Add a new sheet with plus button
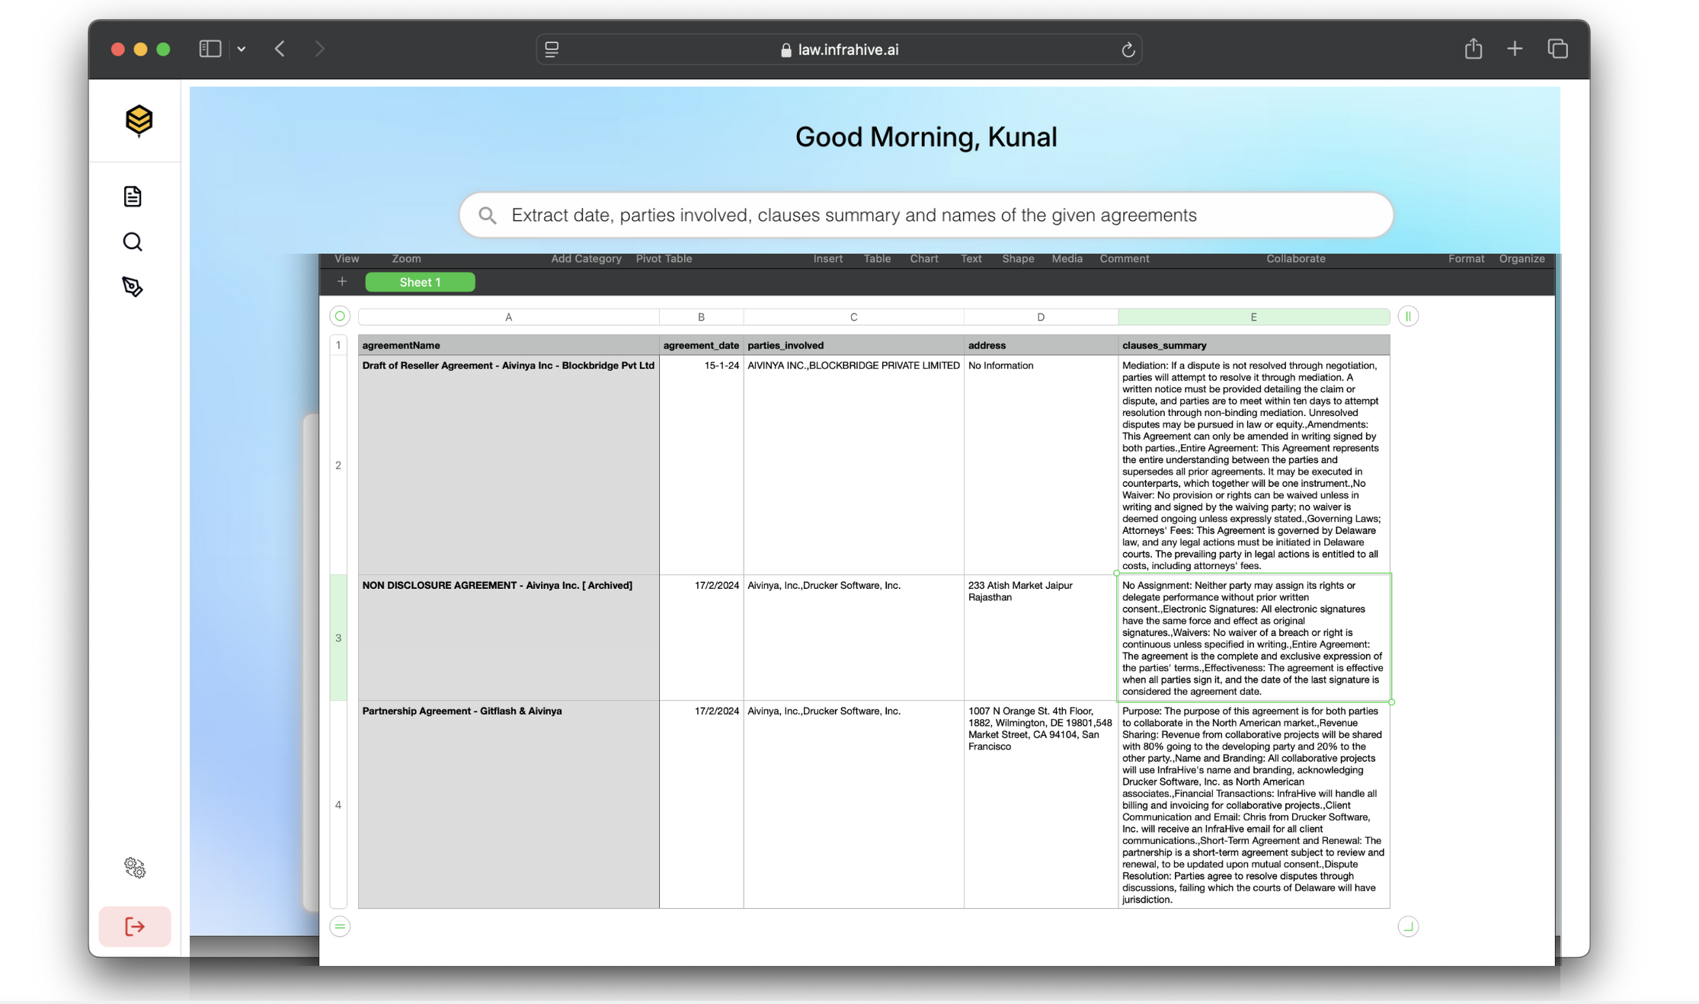Image resolution: width=1699 pixels, height=1004 pixels. [x=342, y=282]
